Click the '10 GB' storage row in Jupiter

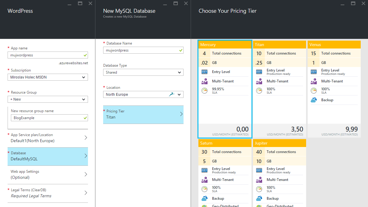pos(279,161)
